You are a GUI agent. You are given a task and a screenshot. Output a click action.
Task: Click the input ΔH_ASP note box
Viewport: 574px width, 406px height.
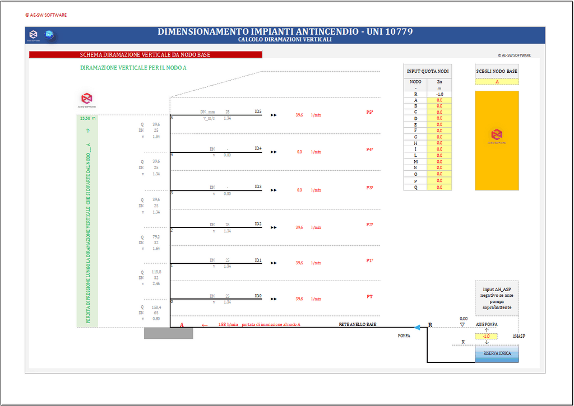(x=497, y=298)
